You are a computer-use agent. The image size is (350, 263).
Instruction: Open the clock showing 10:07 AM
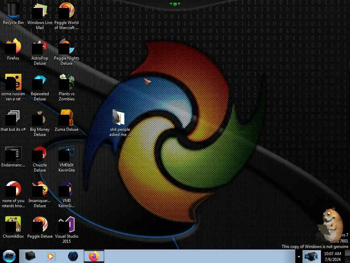332,256
